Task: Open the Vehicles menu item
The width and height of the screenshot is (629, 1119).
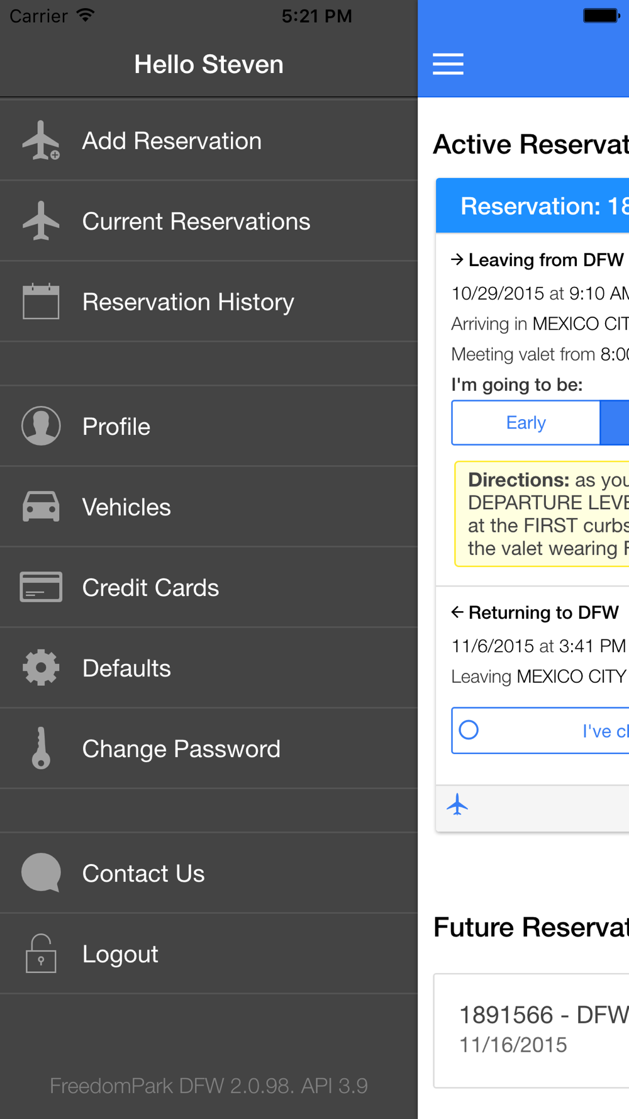Action: [x=209, y=507]
